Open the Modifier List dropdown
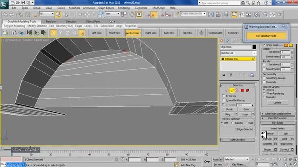This screenshot has height=167, width=298. (x=238, y=53)
